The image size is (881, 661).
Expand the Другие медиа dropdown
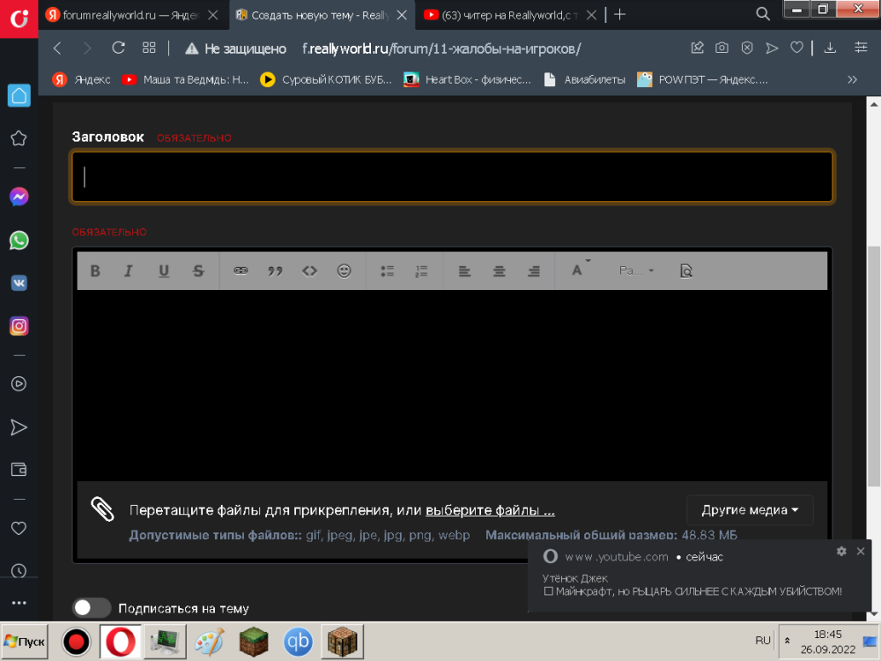(750, 509)
